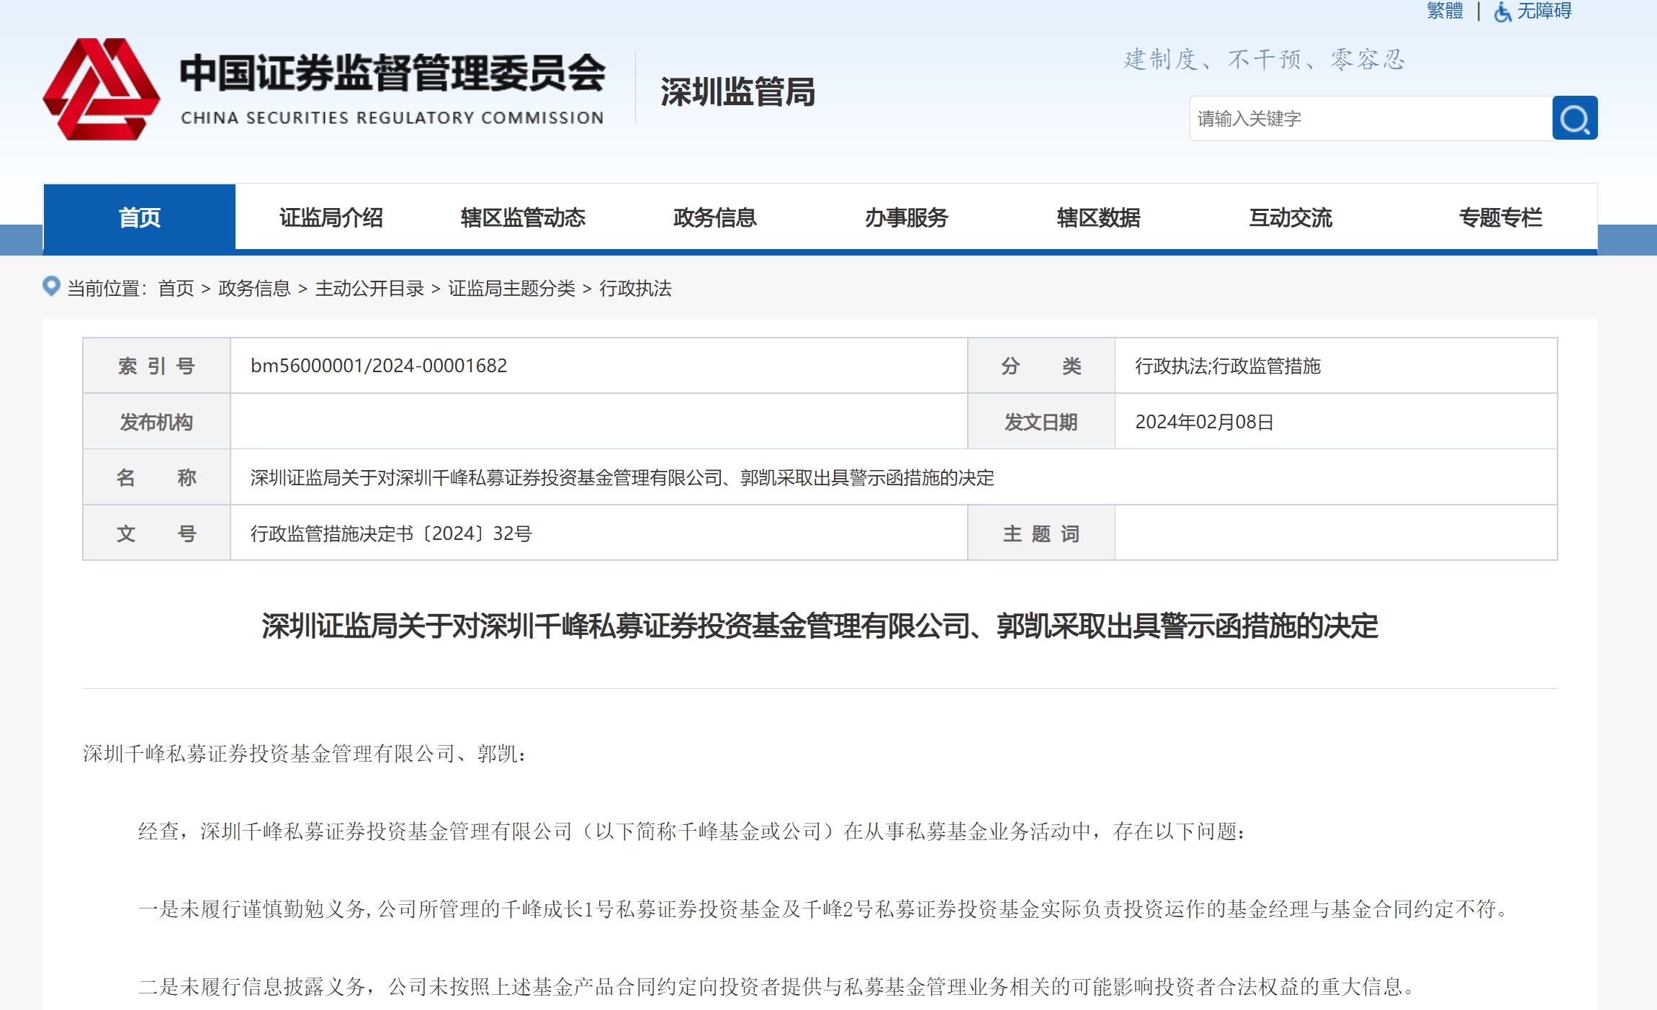The width and height of the screenshot is (1657, 1010).
Task: Switch to Traditional Chinese (繁體)
Action: click(1445, 11)
